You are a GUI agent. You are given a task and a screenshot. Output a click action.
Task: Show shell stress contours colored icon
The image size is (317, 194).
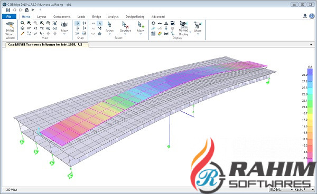[160, 34]
